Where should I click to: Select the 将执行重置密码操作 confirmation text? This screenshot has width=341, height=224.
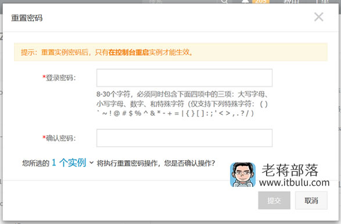pos(156,163)
